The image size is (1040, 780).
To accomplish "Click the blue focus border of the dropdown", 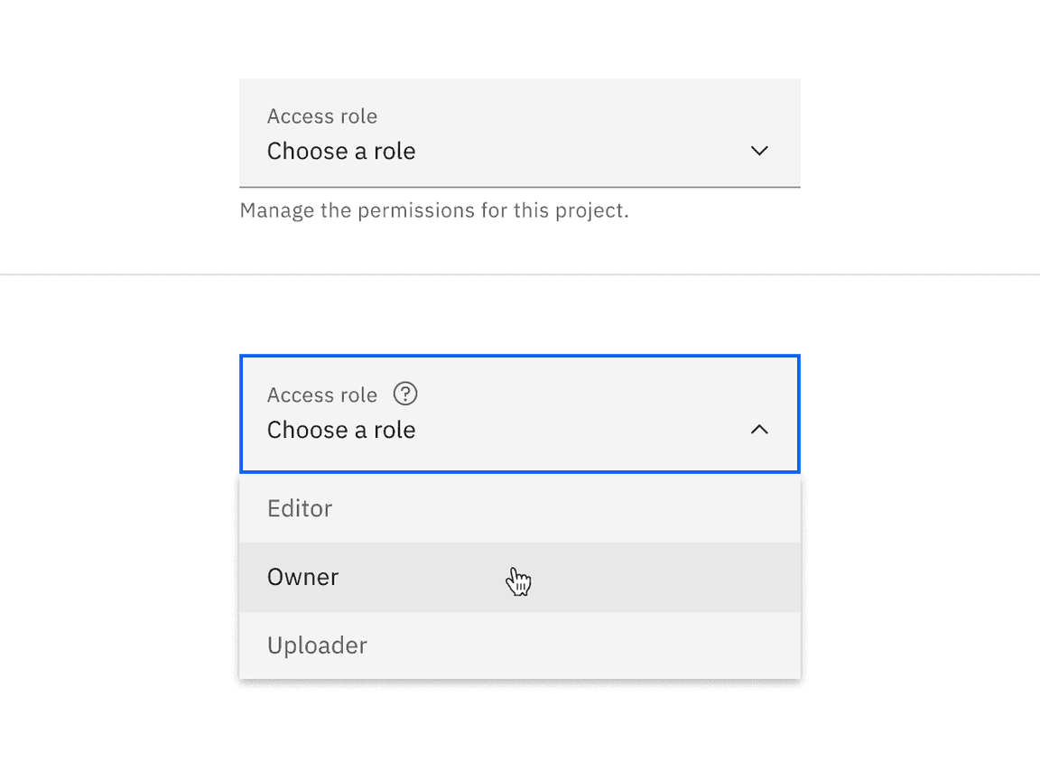I will [519, 354].
